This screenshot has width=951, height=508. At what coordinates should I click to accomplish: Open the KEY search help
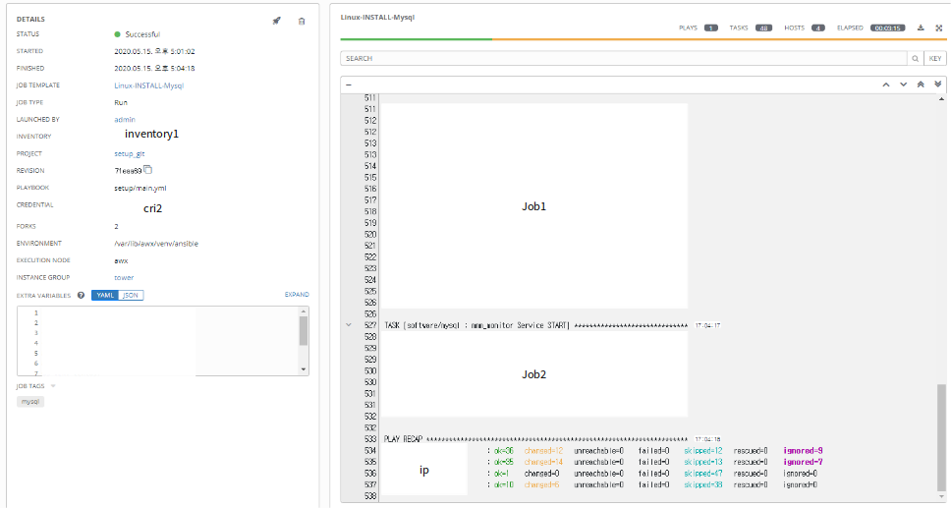coord(935,58)
